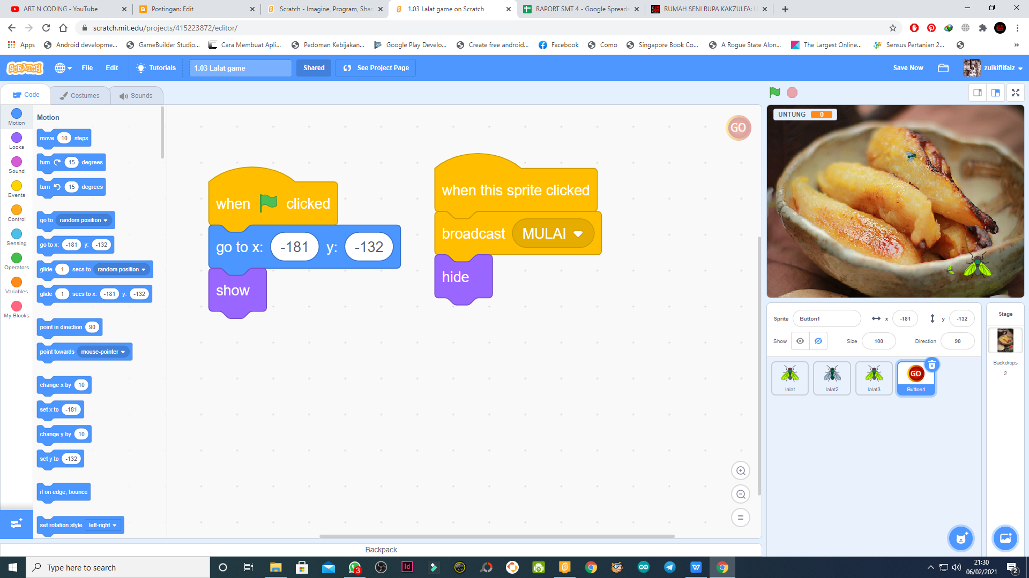Open the Add Extension button

point(16,523)
